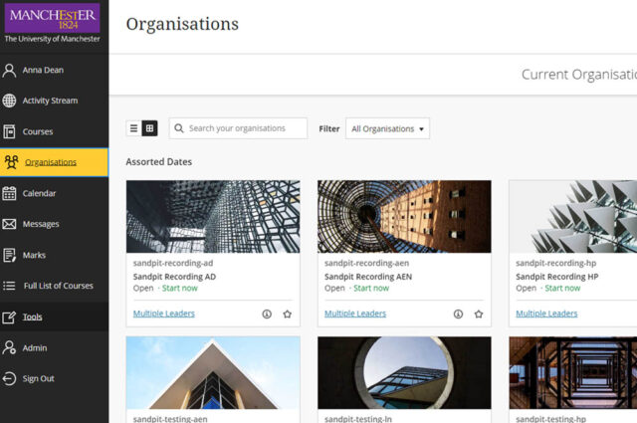Open the Calendar icon in sidebar
This screenshot has width=637, height=423.
[x=9, y=193]
